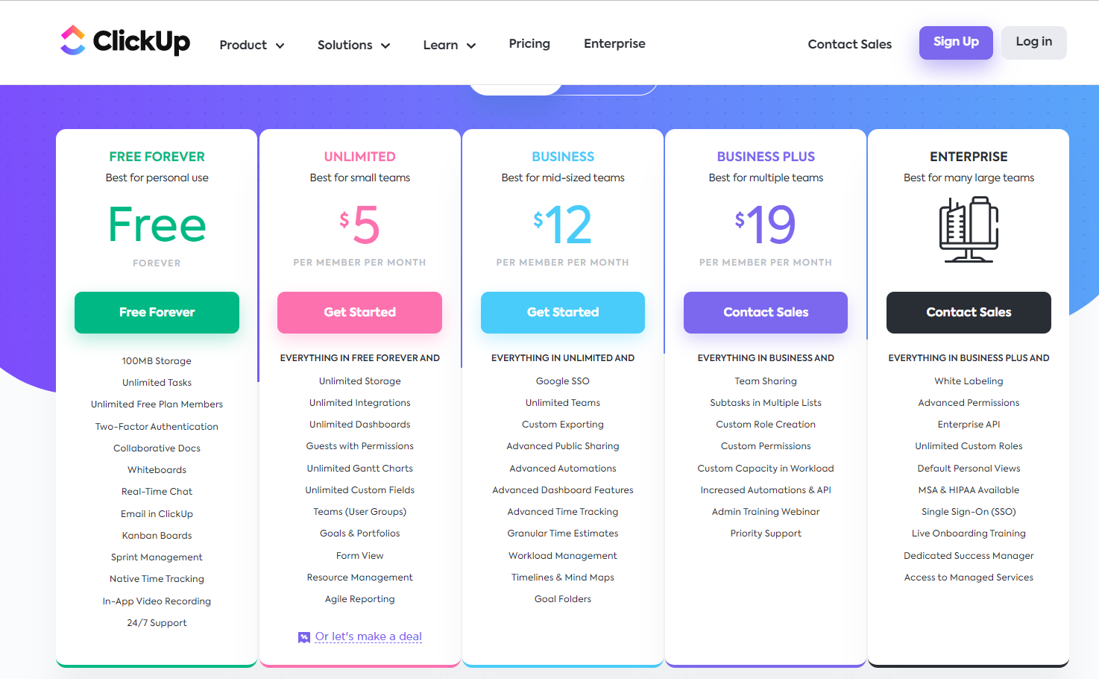Expand the Learn dropdown menu
1099x679 pixels.
pos(449,45)
